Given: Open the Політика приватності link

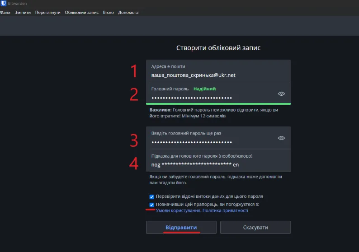Looking at the screenshot, I should coord(225,210).
